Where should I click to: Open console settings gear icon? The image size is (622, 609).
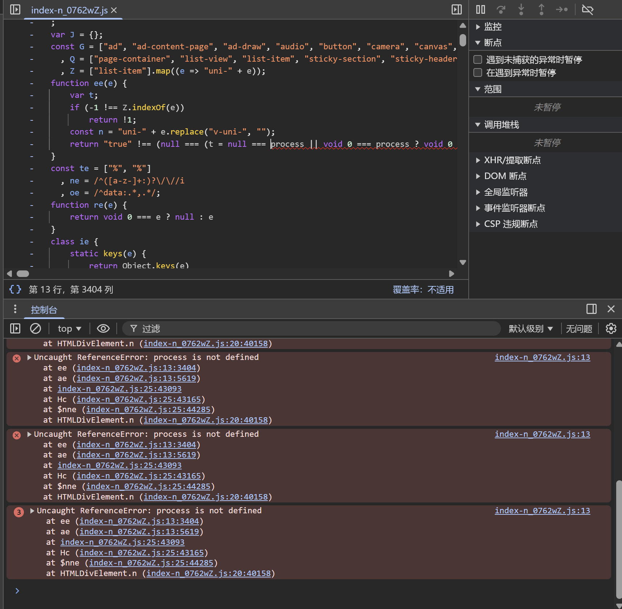[x=611, y=328]
